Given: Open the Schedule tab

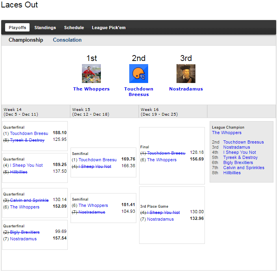Looking at the screenshot, I should [x=74, y=28].
